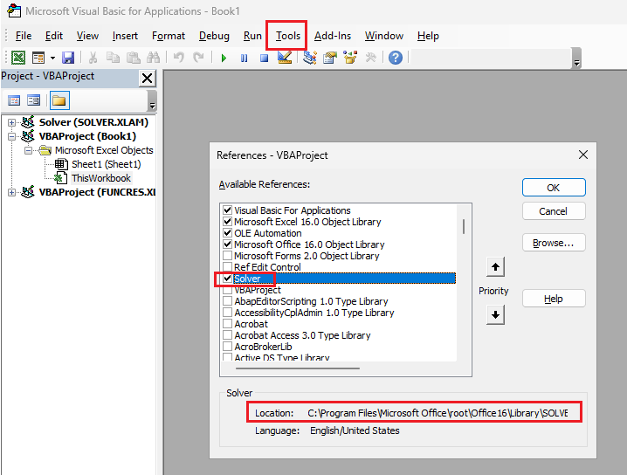The image size is (627, 475).
Task: Uncheck OLE Automation reference
Action: [x=228, y=233]
